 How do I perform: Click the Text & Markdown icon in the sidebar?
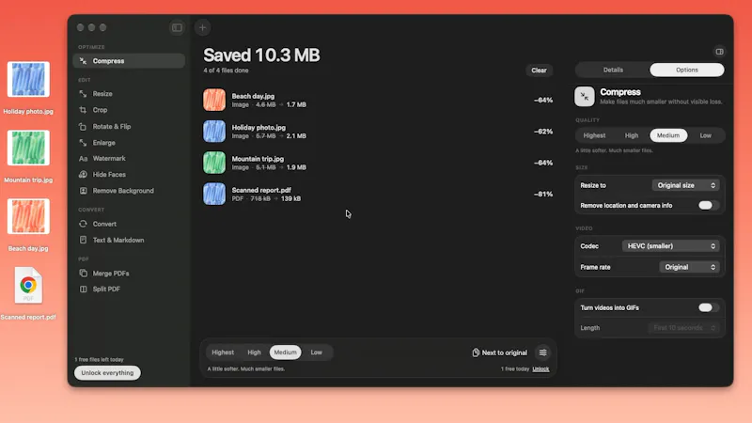point(83,240)
